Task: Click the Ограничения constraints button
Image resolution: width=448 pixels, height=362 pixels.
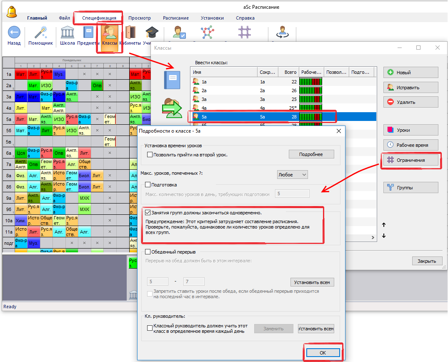Action: [x=410, y=160]
